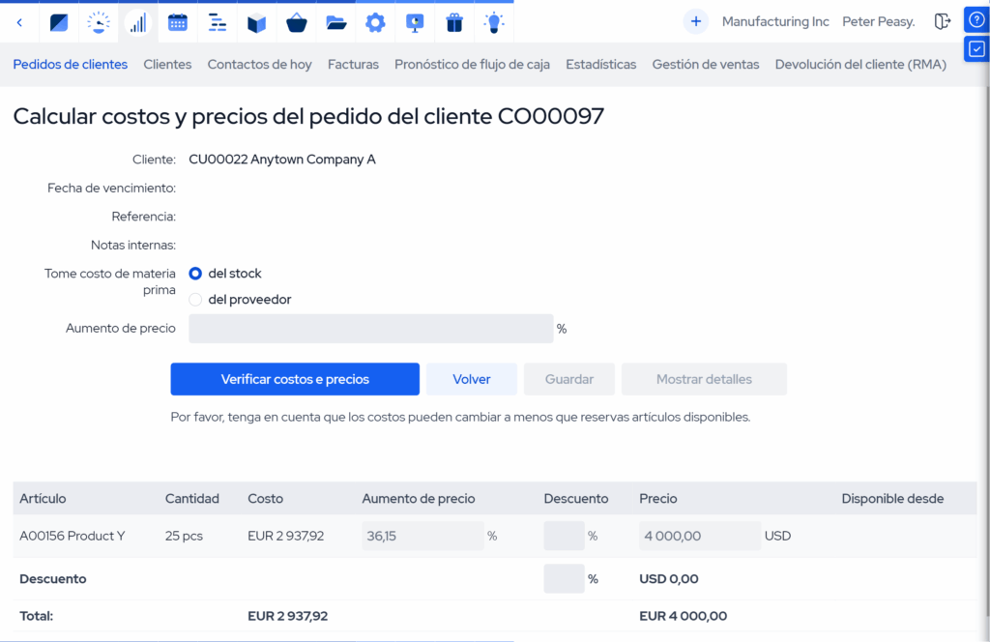
Task: Expand the tasks checklist panel
Action: coord(975,48)
